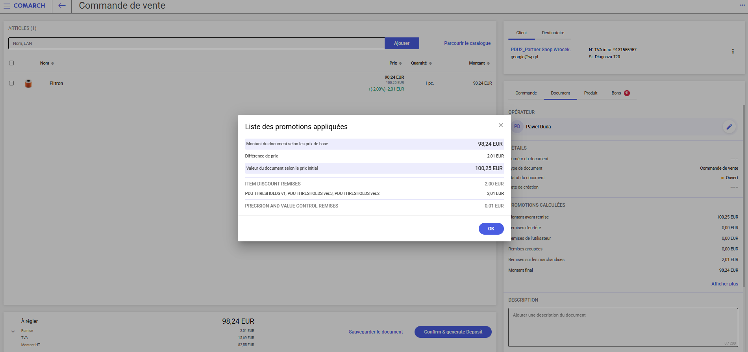
Task: Click Confirm & generate Deposit button
Action: click(453, 332)
